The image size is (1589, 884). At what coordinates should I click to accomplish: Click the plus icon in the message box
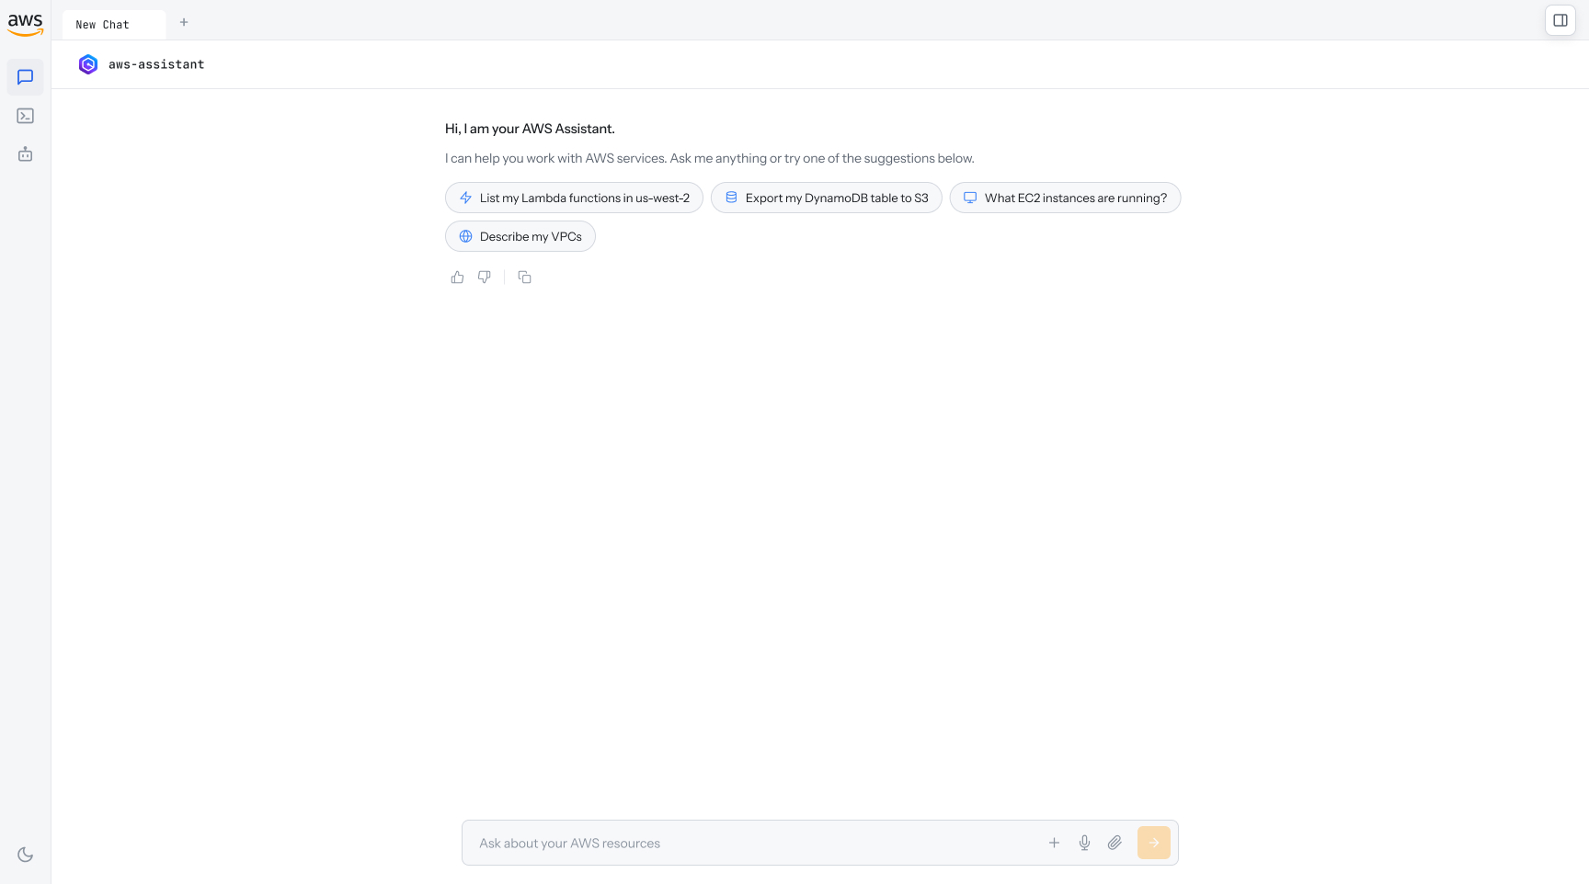1055,843
